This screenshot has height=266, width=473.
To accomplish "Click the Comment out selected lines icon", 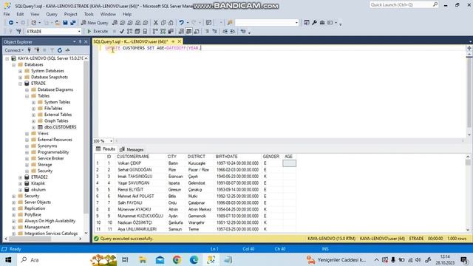I will click(207, 31).
